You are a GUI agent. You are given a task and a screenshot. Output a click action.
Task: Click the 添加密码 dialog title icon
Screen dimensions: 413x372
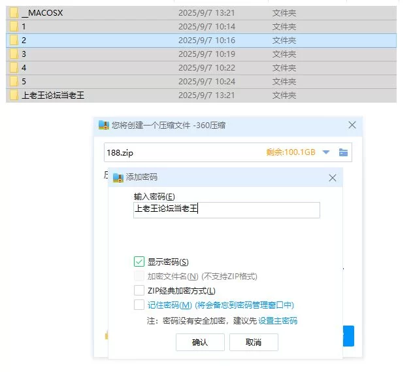(x=118, y=178)
